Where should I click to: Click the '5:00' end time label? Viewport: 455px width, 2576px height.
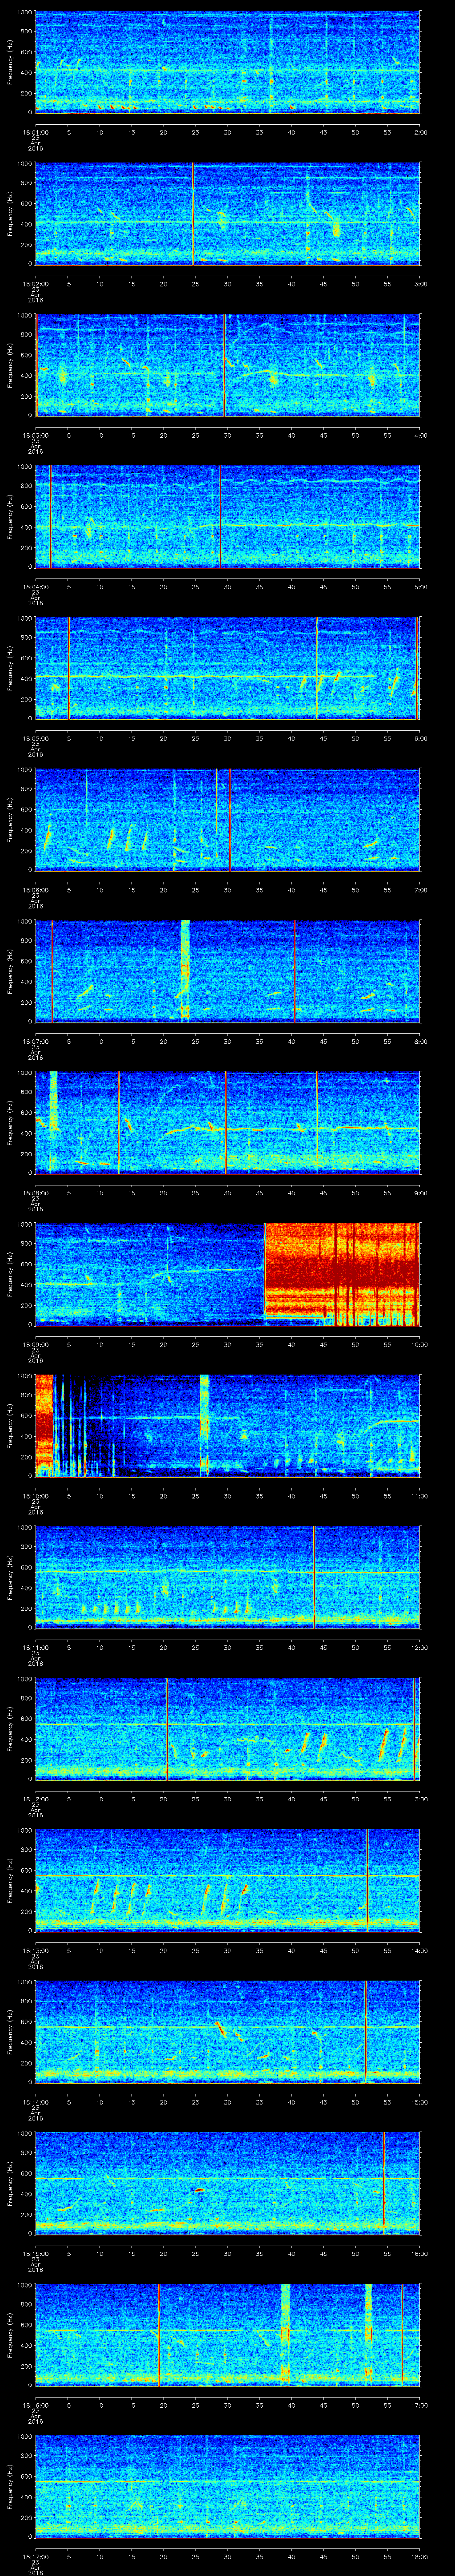tap(420, 587)
